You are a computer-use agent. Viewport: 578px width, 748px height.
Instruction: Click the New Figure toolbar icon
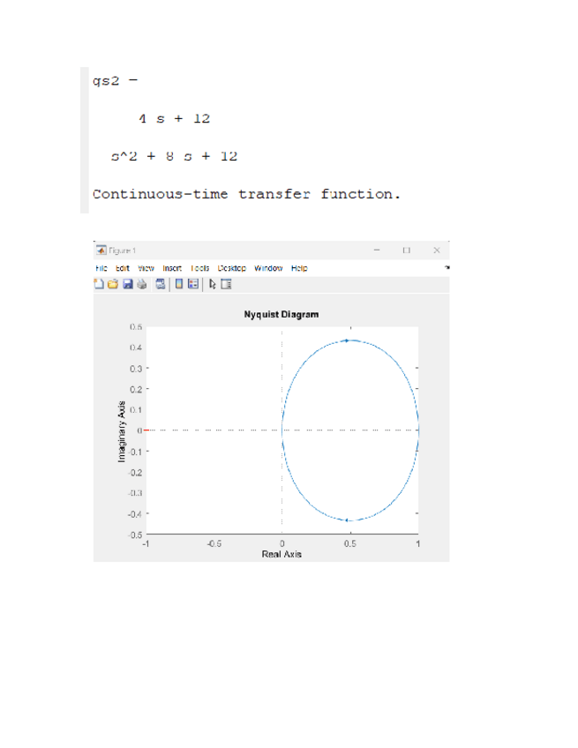point(99,284)
